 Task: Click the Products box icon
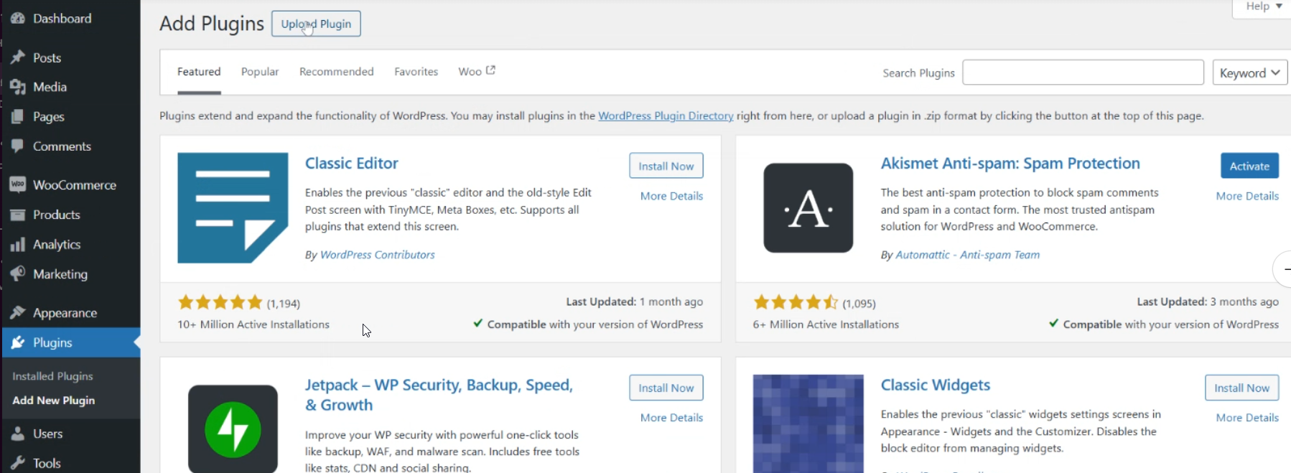(18, 215)
